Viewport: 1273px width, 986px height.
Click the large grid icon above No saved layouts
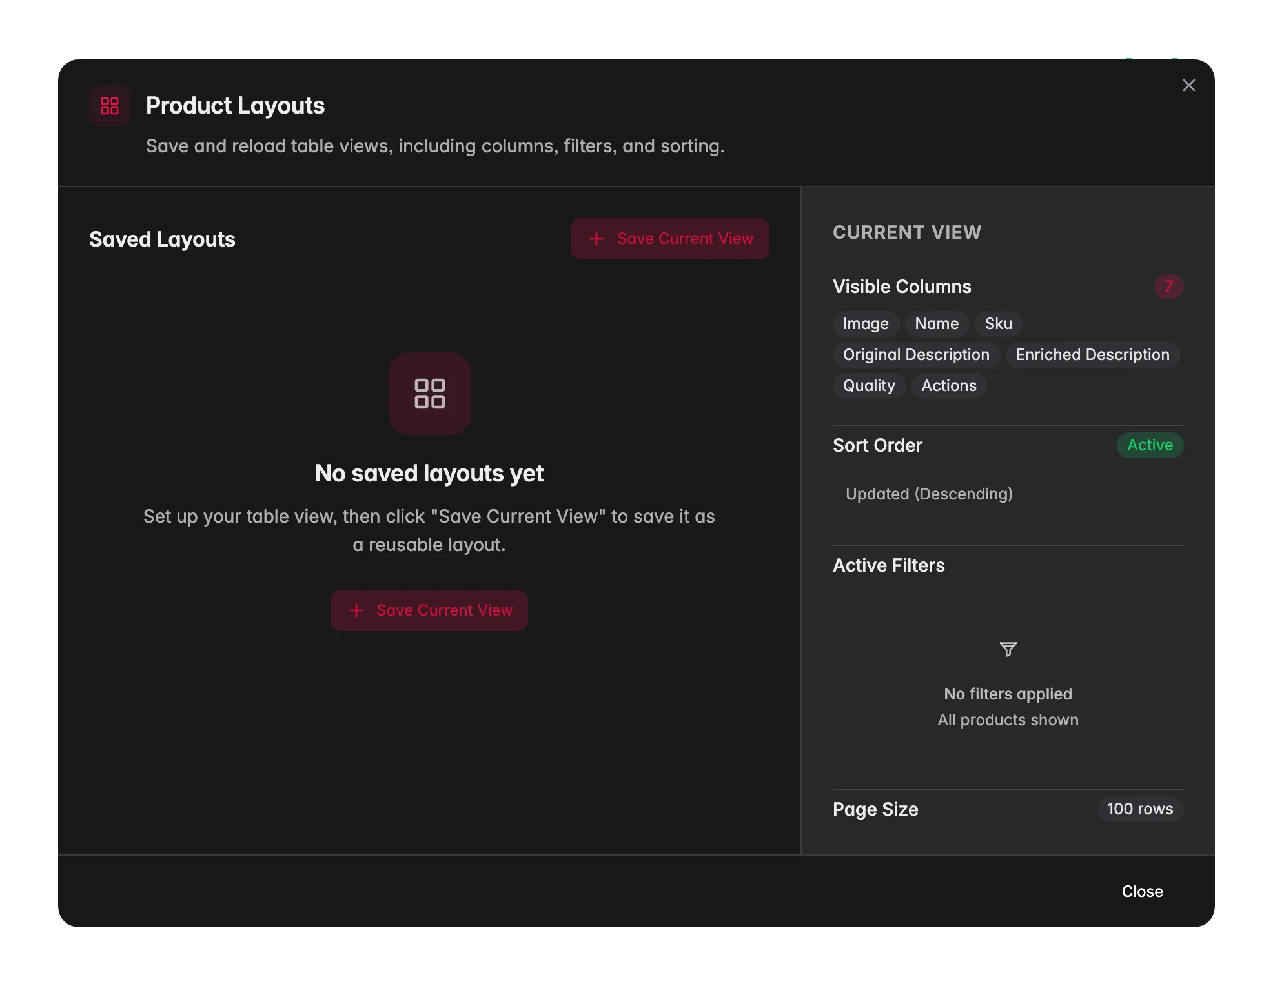(430, 394)
